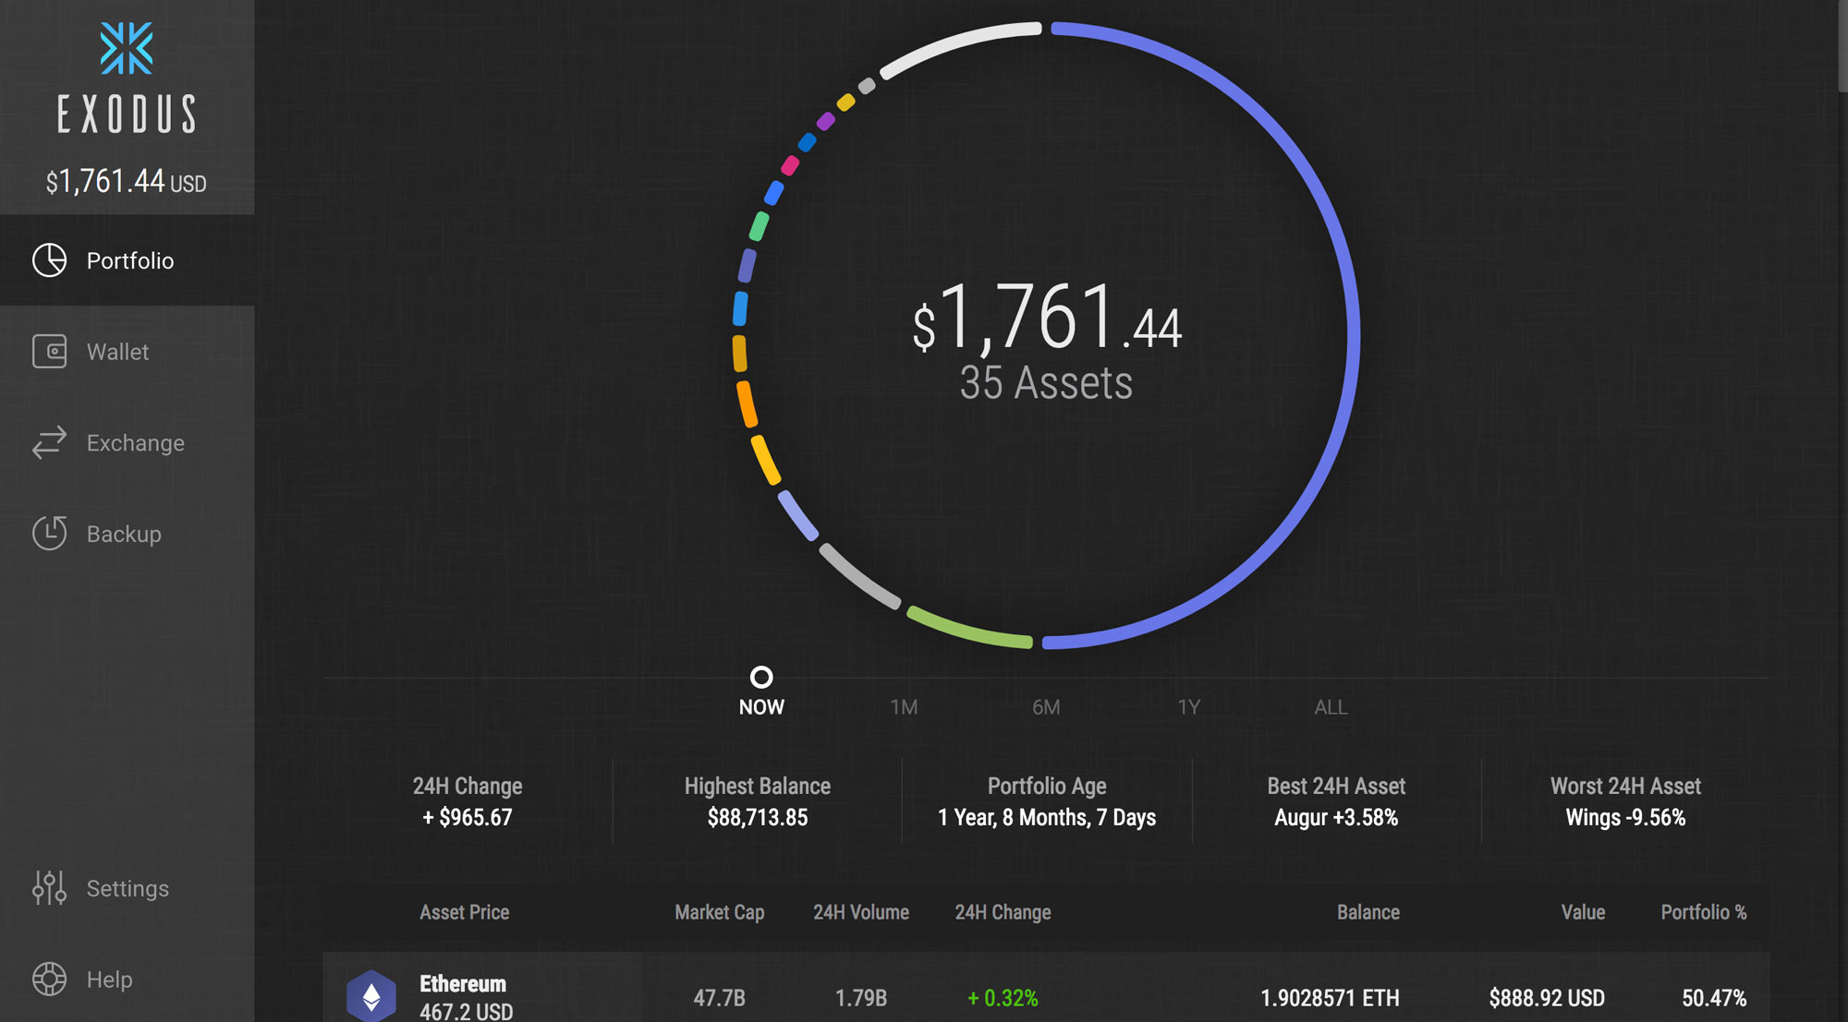Click the page scrollbar thumb

click(1842, 46)
